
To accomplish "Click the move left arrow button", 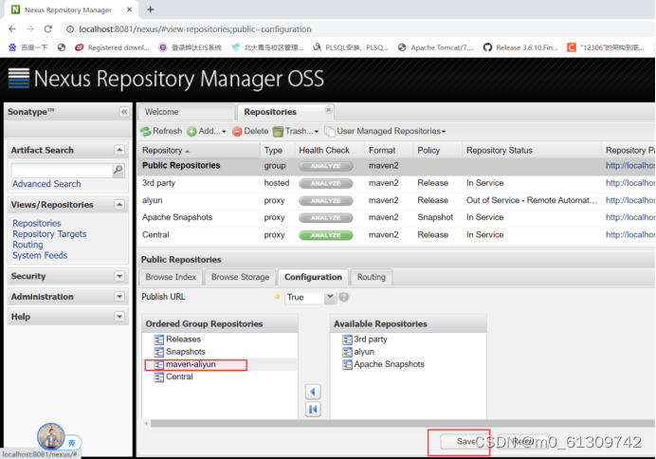I will [313, 392].
